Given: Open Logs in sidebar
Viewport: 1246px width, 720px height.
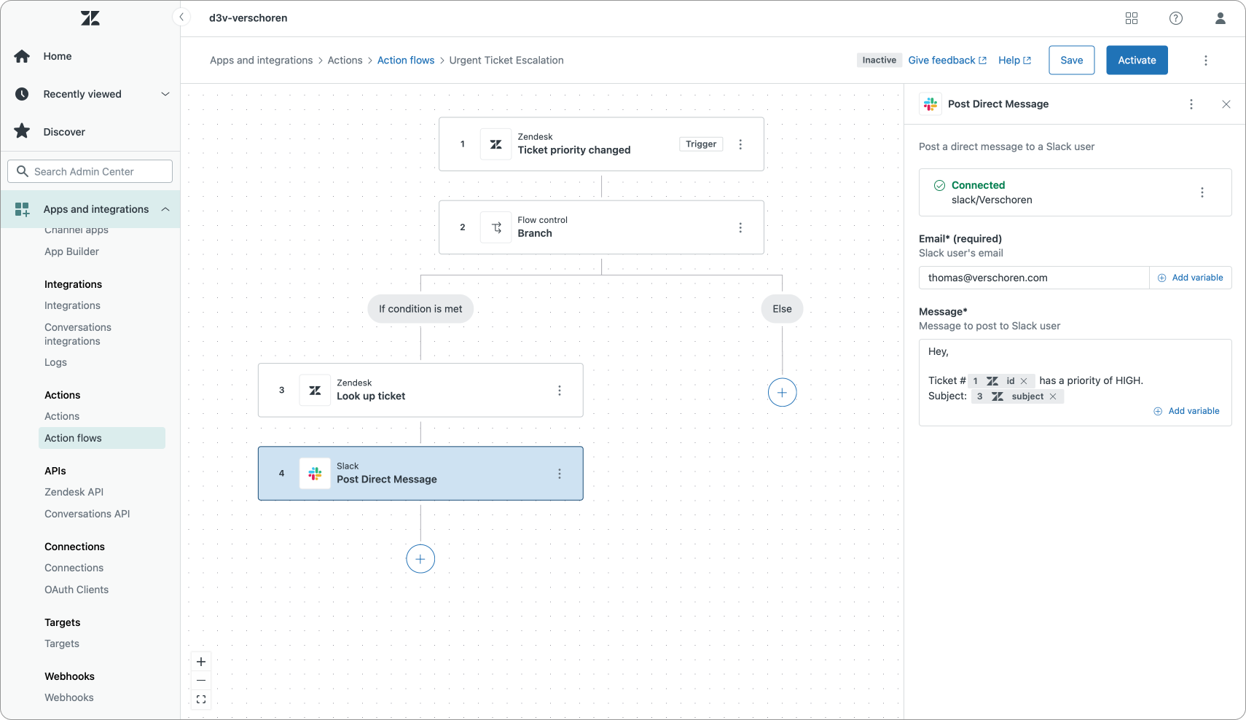Looking at the screenshot, I should click(x=55, y=362).
